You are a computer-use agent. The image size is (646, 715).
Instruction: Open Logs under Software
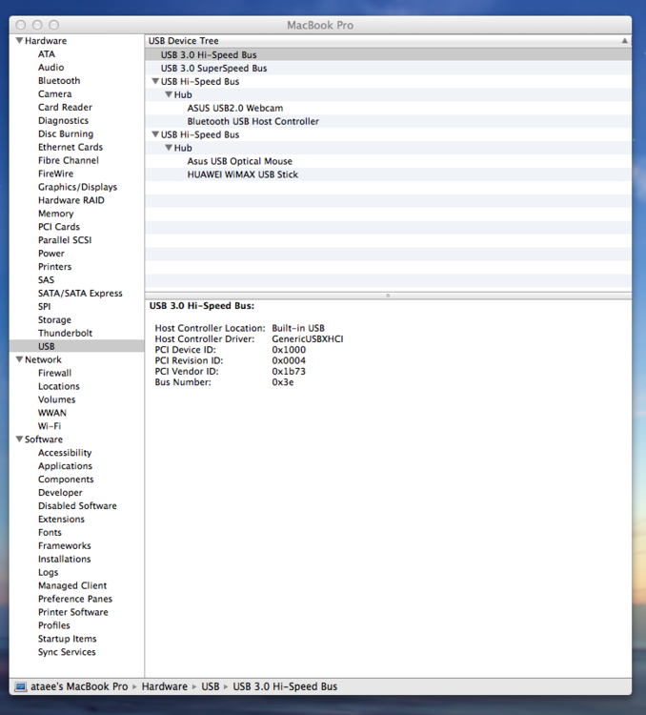click(49, 572)
